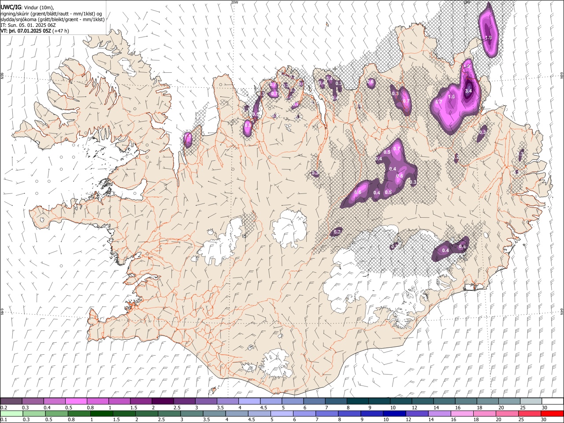Click the medium green 0.5–0.8 rain legend swatch
The image size is (564, 423).
pyautogui.click(x=57, y=413)
